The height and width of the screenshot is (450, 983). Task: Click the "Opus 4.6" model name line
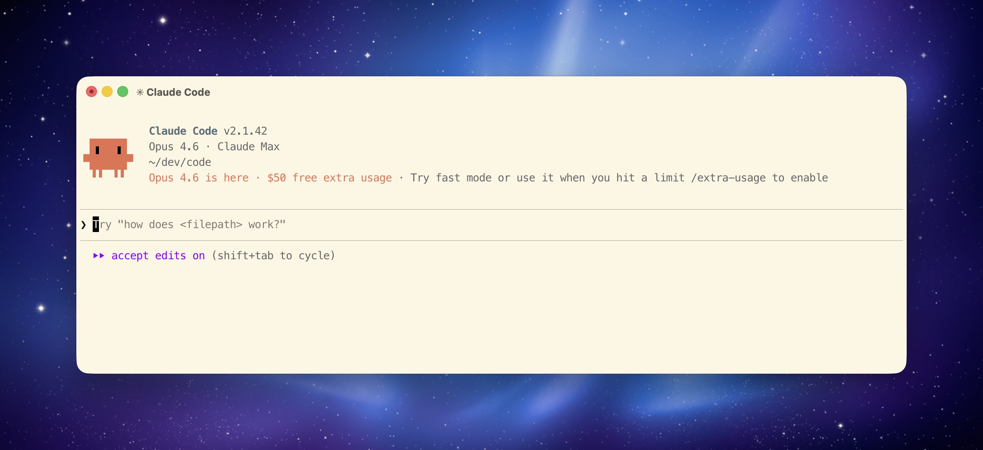click(174, 147)
